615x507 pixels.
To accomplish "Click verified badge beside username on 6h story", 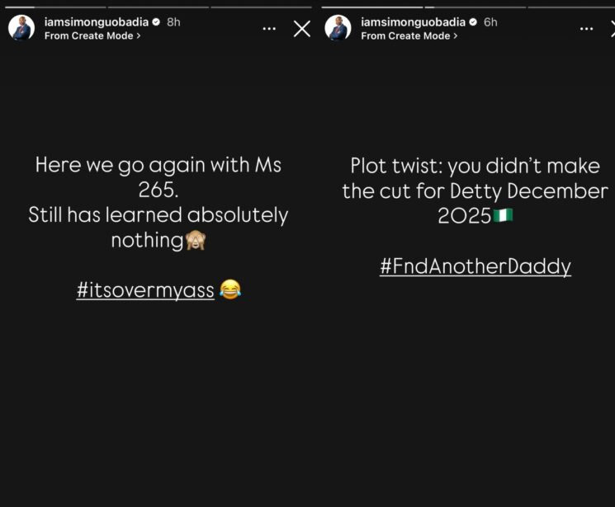I will (473, 22).
